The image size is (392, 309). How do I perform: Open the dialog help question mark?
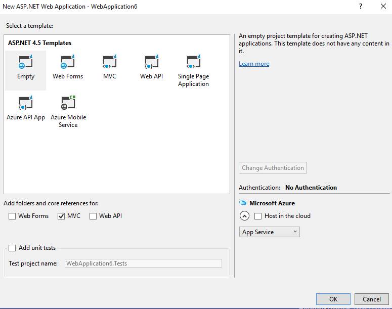361,6
